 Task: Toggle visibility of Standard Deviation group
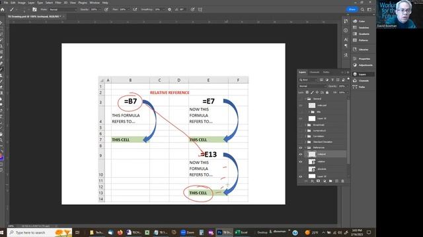tap(301, 142)
